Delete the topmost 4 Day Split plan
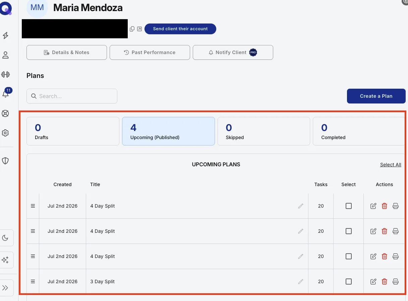The height and width of the screenshot is (301, 408). [x=385, y=206]
